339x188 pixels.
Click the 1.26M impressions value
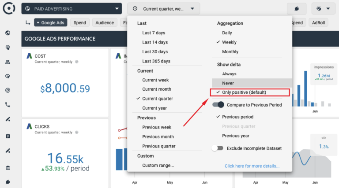pyautogui.click(x=324, y=76)
